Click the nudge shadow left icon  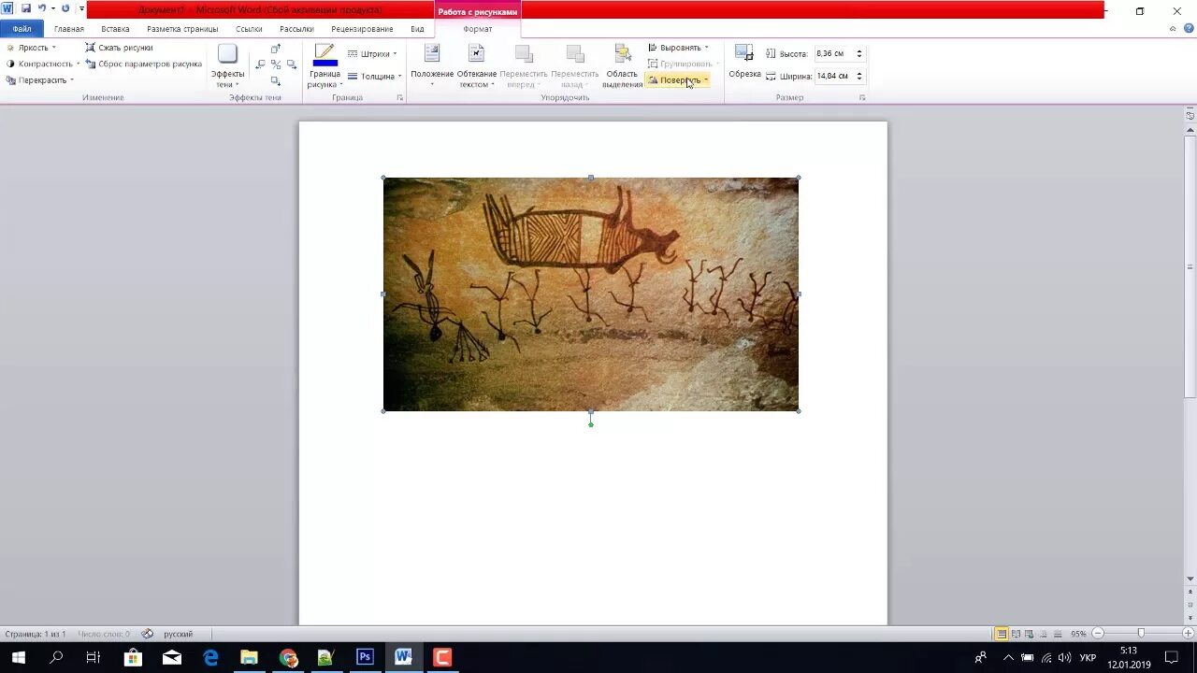pos(261,64)
